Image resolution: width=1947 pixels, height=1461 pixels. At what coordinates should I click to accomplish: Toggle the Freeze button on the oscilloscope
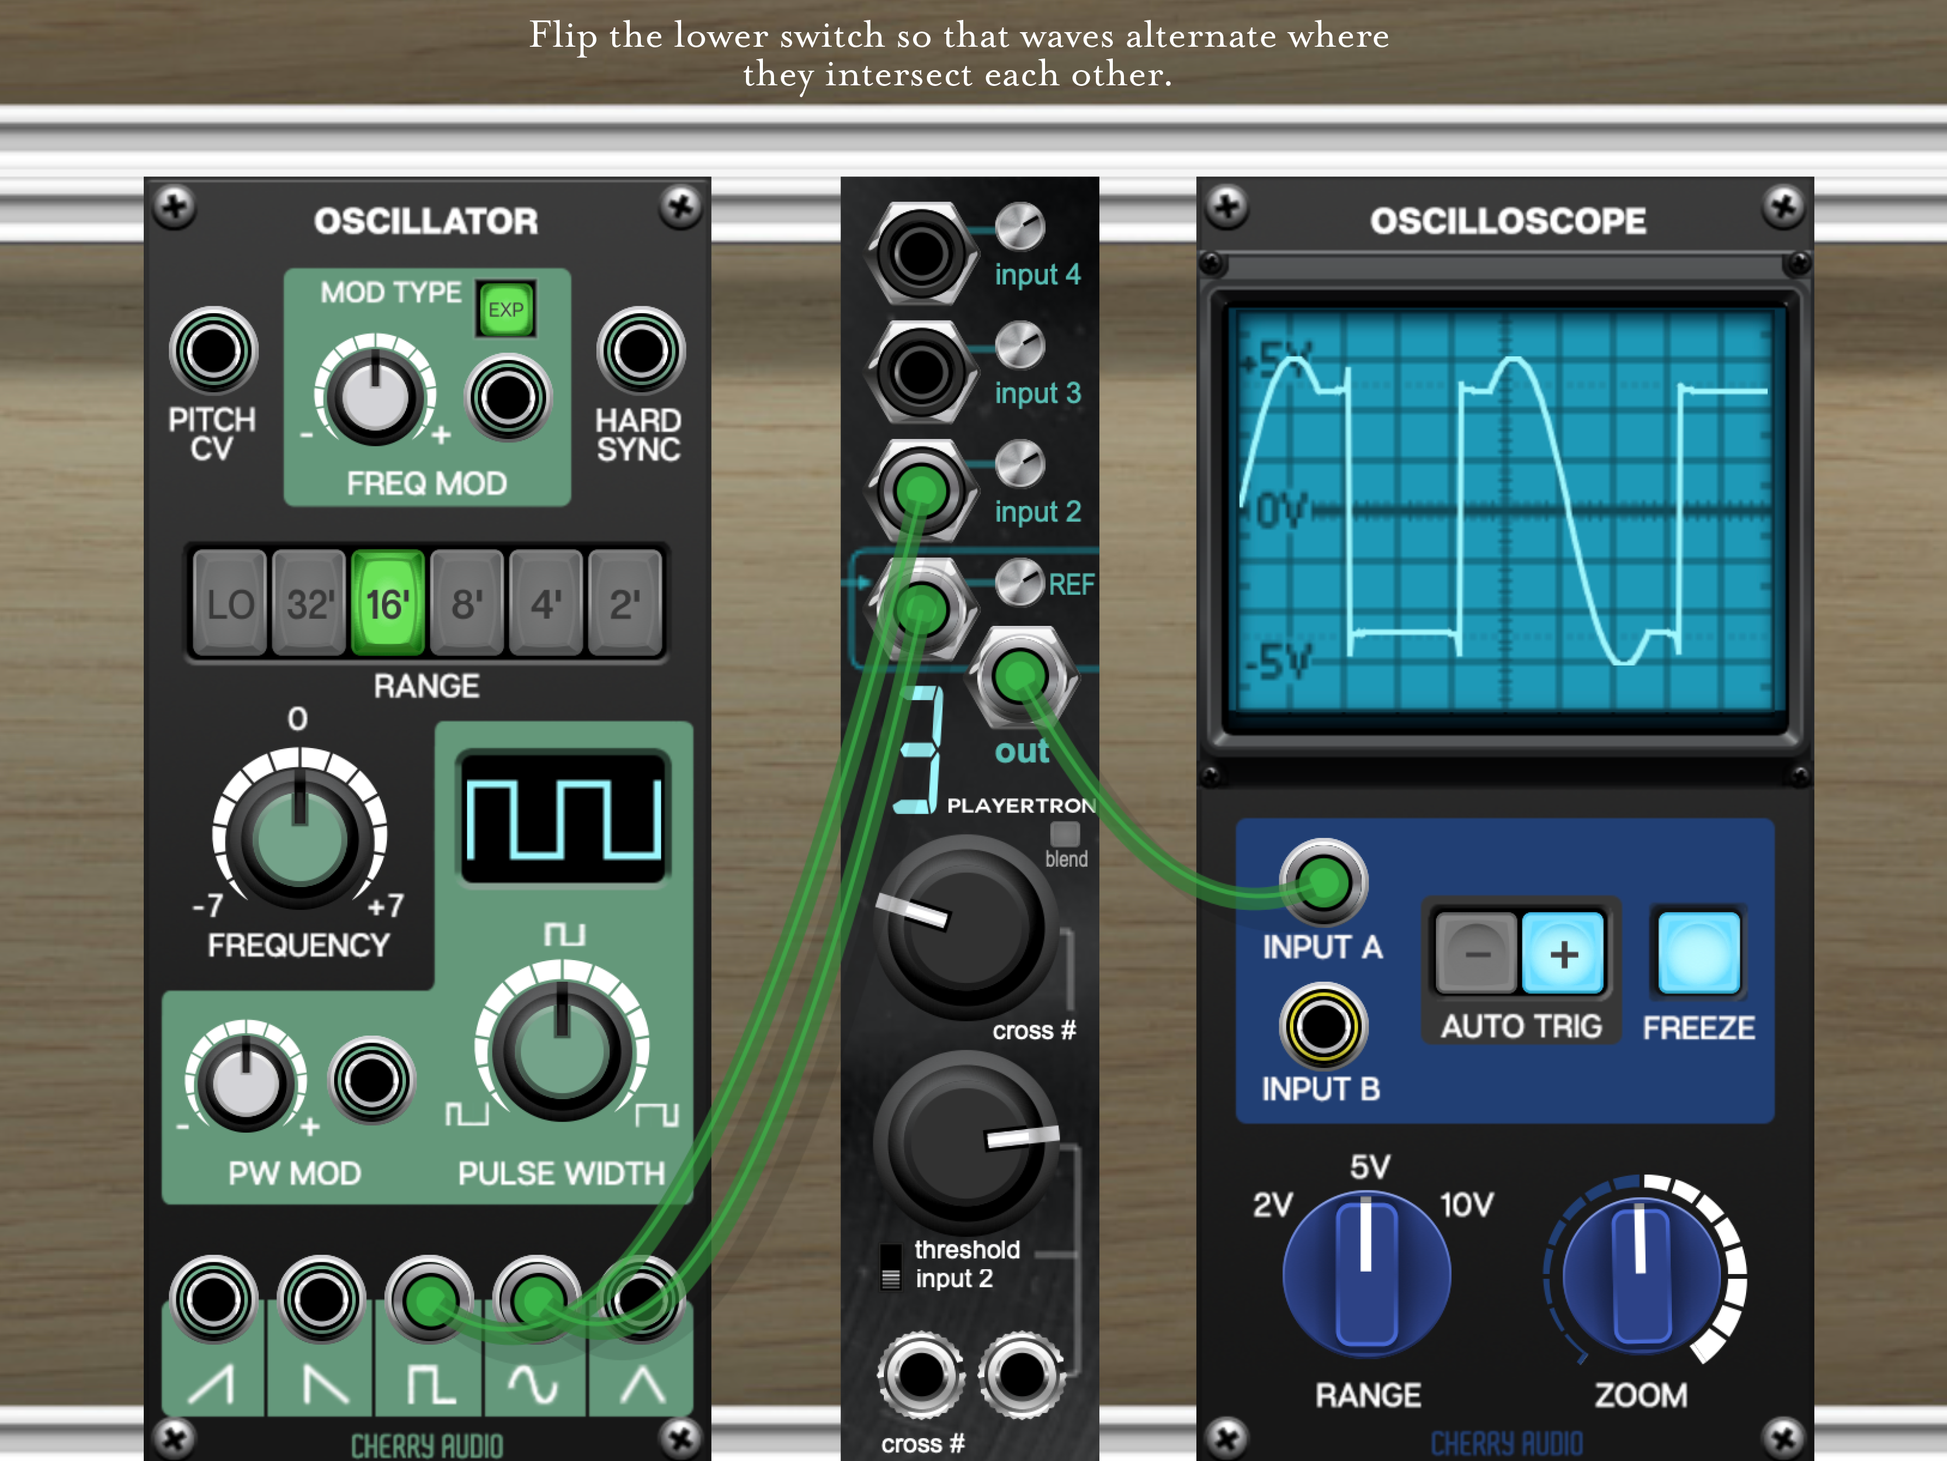(x=1698, y=954)
